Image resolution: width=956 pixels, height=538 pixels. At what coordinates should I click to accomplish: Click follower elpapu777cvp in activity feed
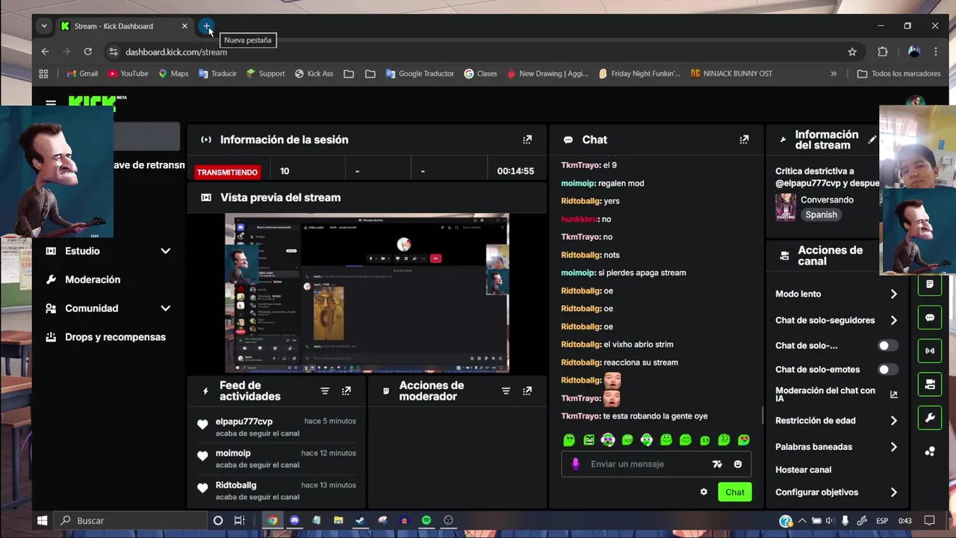(244, 421)
